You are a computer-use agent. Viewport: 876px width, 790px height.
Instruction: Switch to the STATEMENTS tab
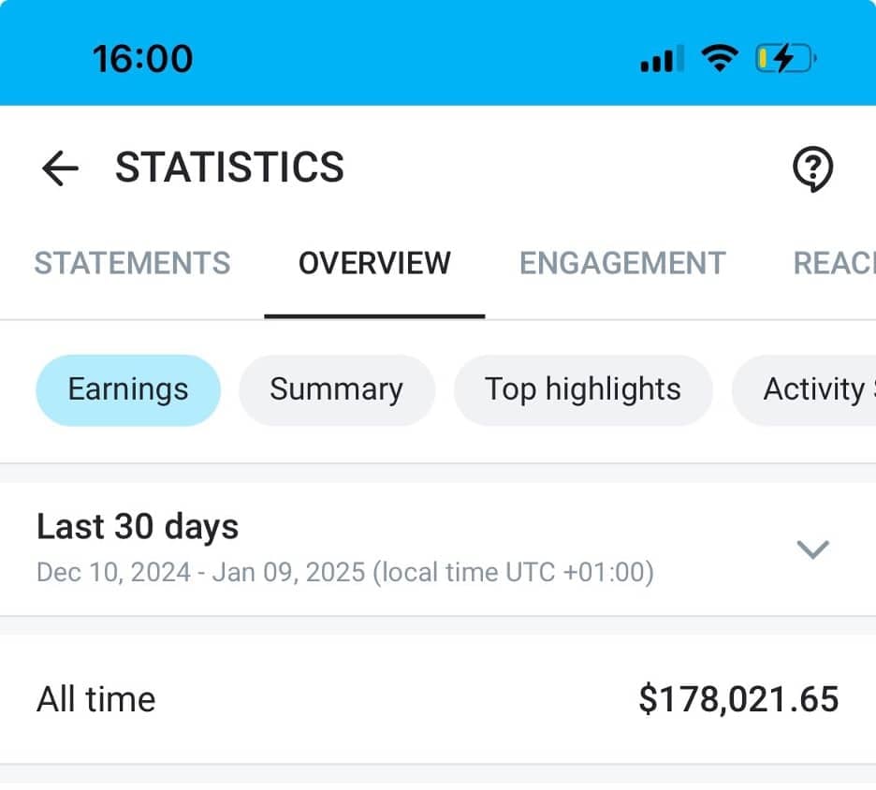tap(132, 263)
